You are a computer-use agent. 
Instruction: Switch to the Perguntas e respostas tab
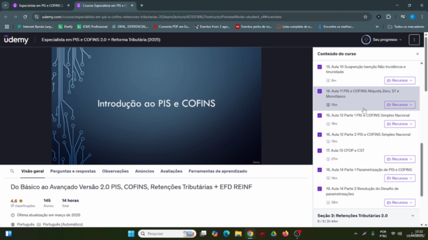[73, 171]
